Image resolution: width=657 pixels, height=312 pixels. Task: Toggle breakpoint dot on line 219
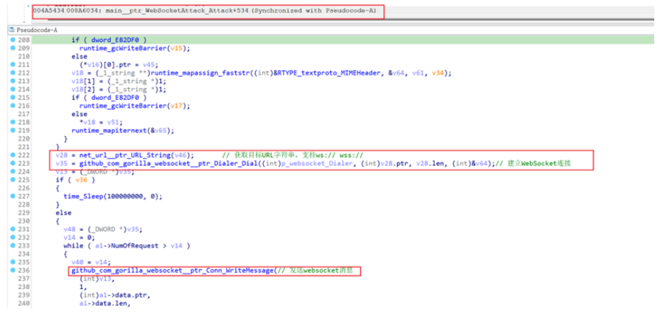coord(12,130)
